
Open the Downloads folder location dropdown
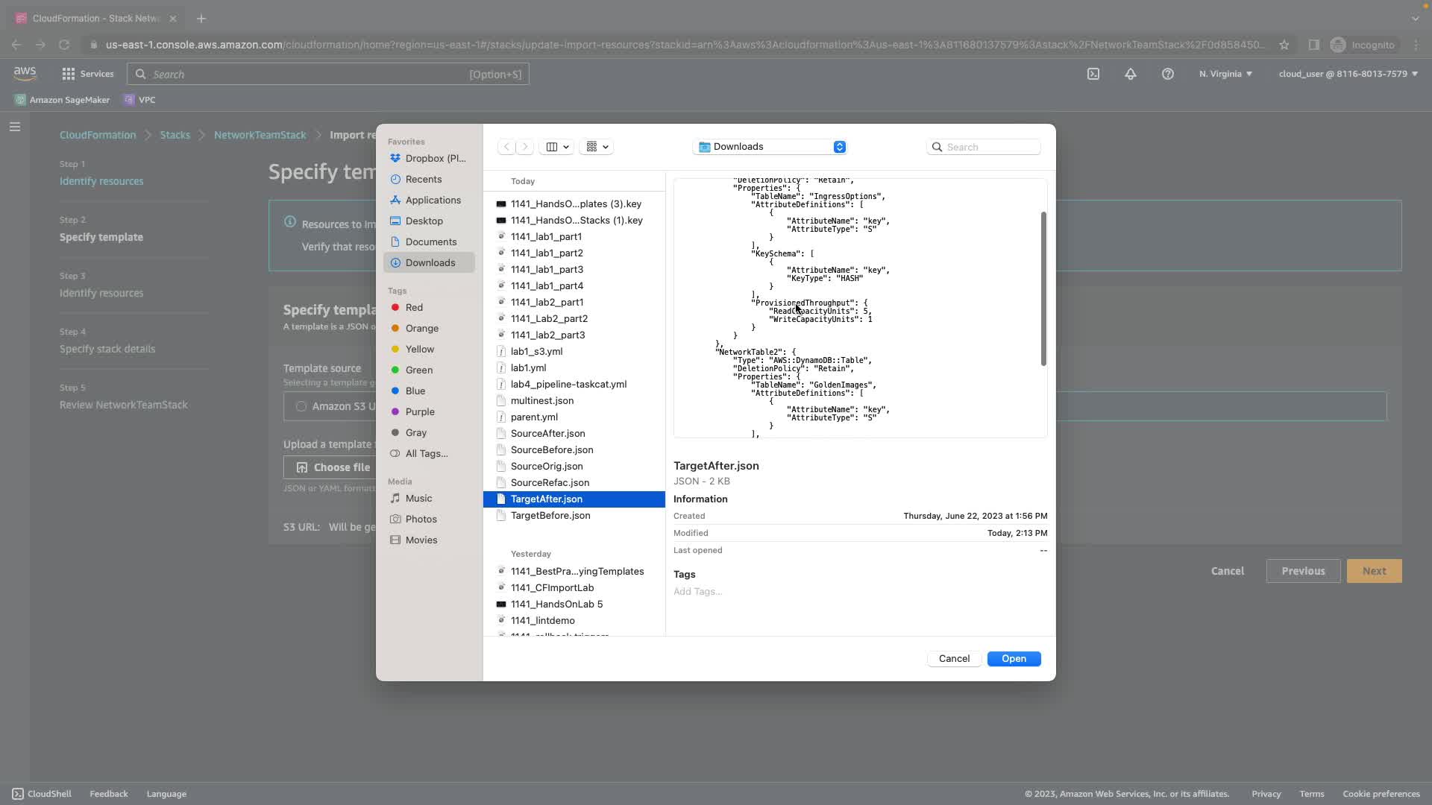coord(770,147)
